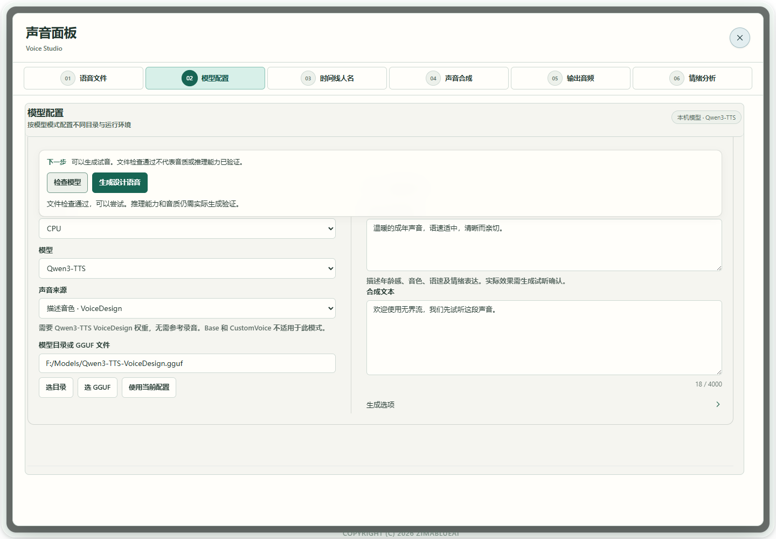776x539 pixels.
Task: Select the 02 模型配置 tab
Action: pyautogui.click(x=205, y=78)
